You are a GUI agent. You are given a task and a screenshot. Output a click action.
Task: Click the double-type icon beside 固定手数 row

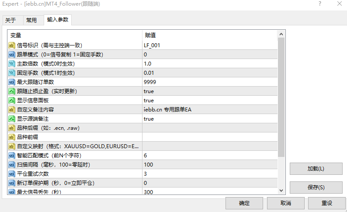(x=11, y=73)
